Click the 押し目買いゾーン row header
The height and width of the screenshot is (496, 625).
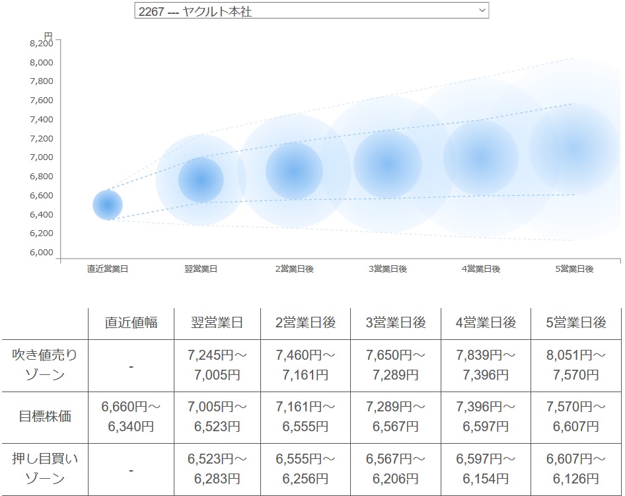click(x=45, y=468)
